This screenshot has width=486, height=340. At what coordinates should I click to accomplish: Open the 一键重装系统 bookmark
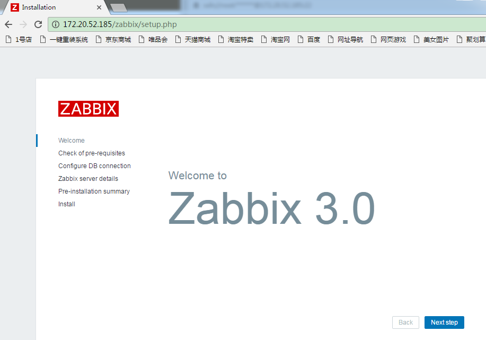point(65,39)
